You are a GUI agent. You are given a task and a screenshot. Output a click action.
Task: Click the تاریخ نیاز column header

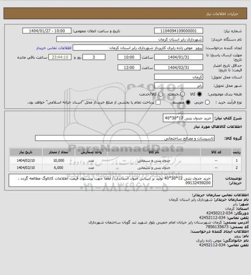point(26,152)
